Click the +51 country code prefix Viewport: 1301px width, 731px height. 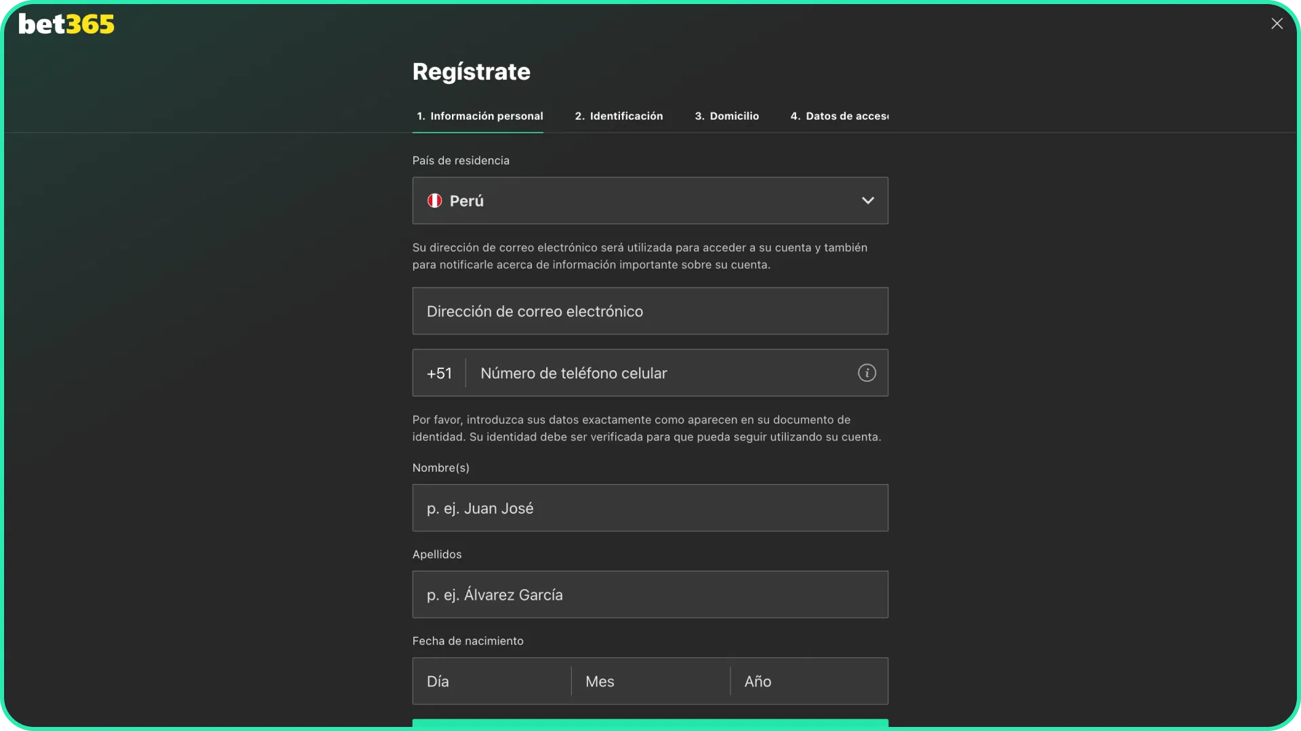tap(439, 372)
